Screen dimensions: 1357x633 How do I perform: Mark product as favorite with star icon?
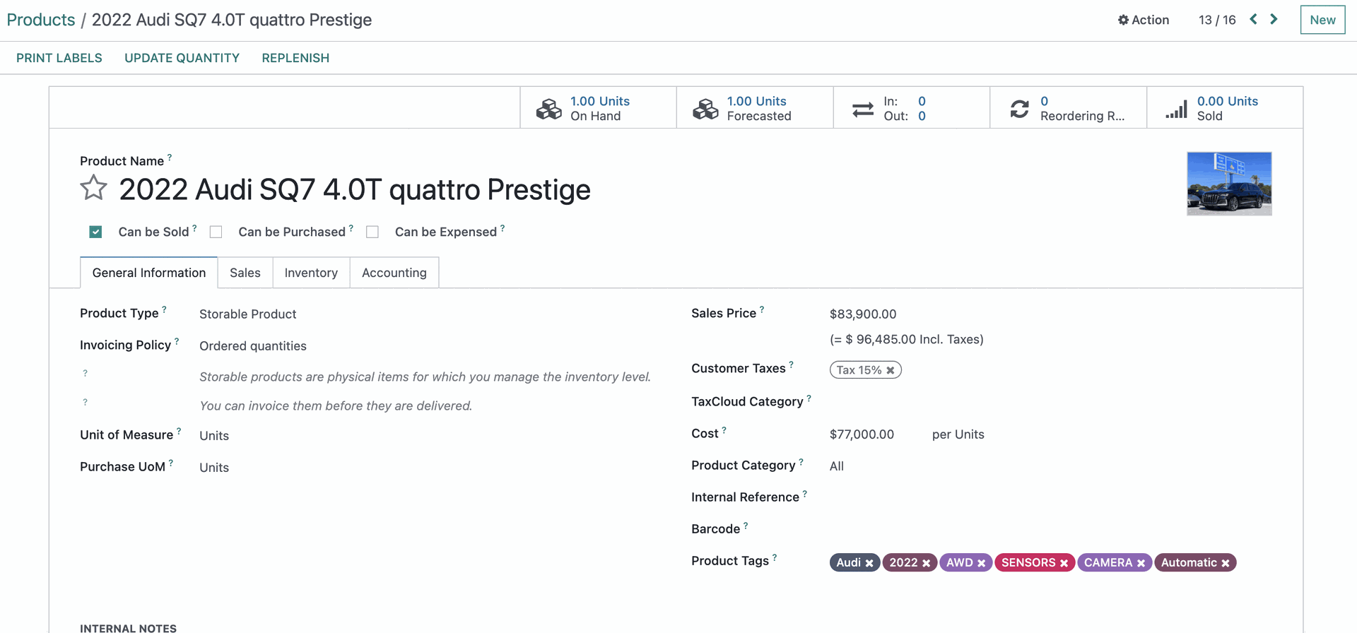click(93, 188)
